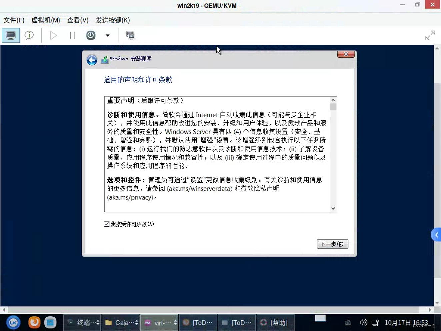
Task: Open the network tray icon
Action: (x=375, y=323)
